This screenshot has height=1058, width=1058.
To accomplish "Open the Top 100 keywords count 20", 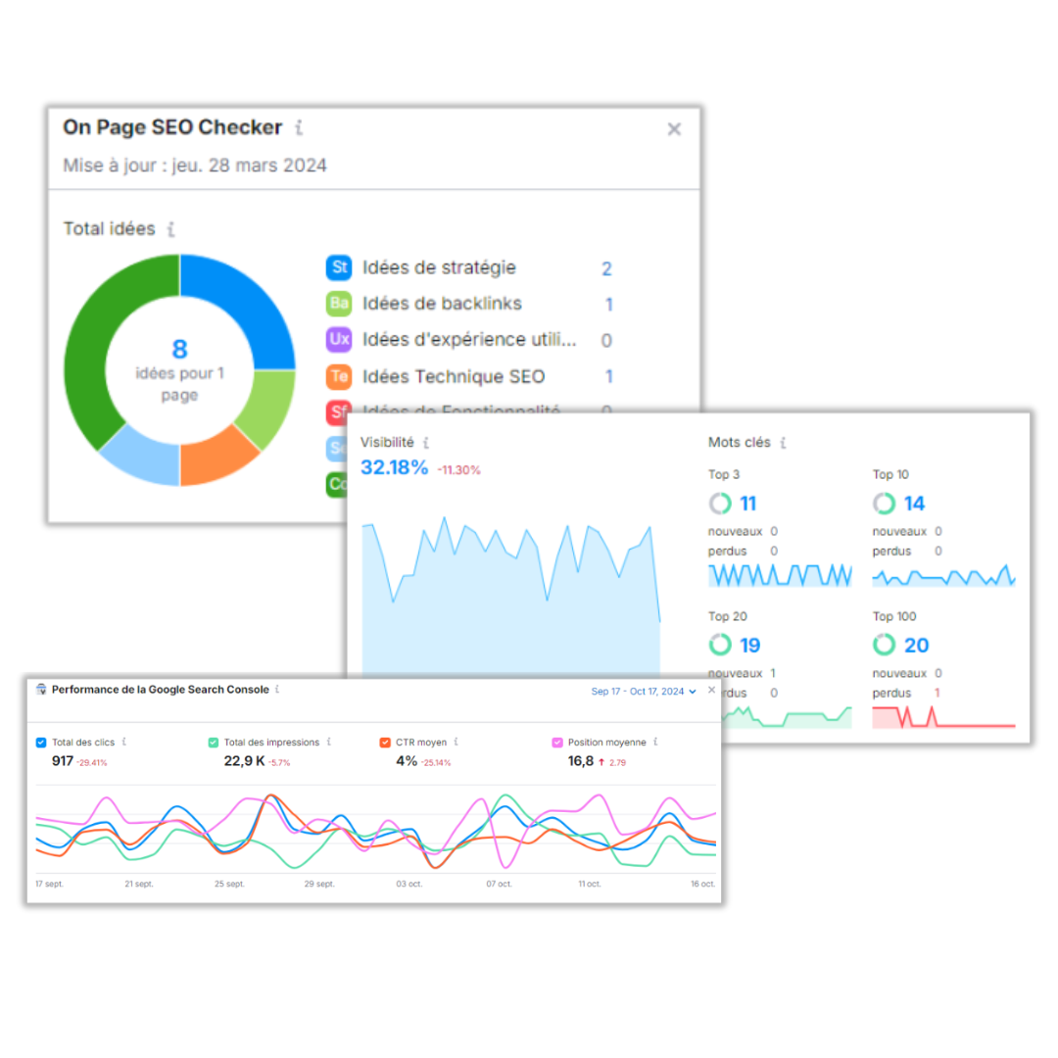I will pyautogui.click(x=916, y=645).
